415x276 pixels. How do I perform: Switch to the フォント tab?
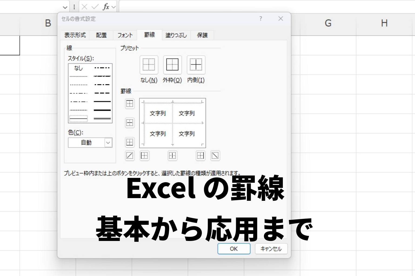coord(125,35)
